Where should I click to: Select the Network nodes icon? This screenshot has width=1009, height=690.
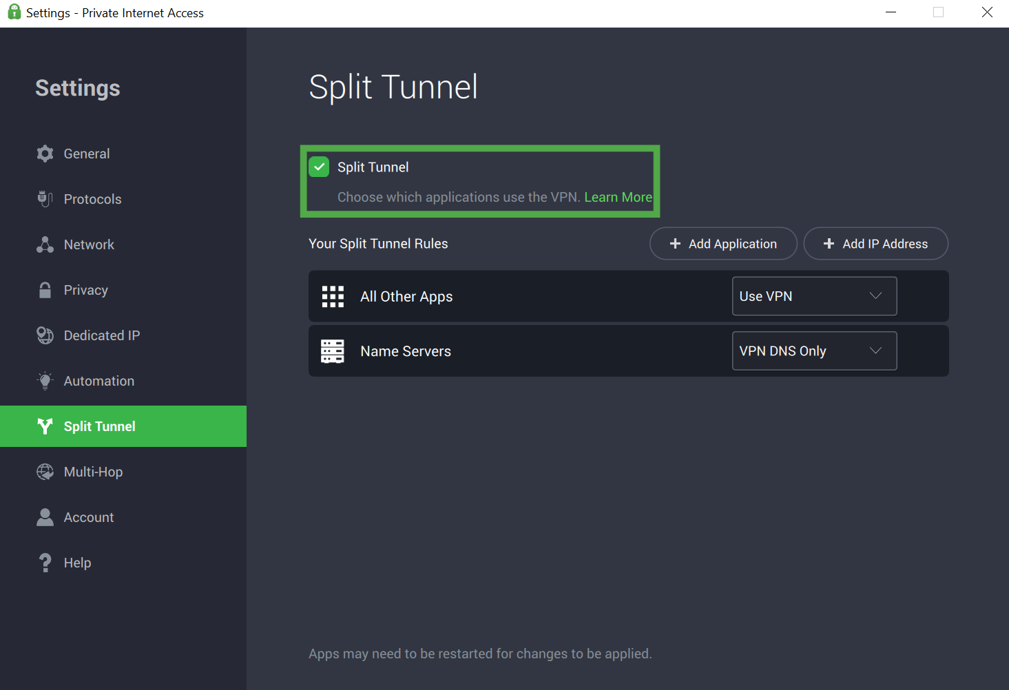tap(45, 244)
